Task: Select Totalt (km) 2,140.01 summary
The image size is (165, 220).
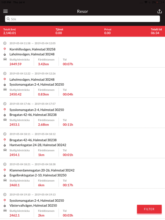Action: click(x=9, y=31)
